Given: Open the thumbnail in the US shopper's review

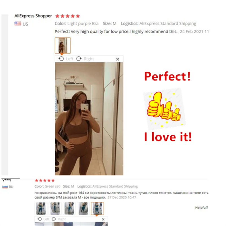Looking at the screenshot, I should point(63,45).
